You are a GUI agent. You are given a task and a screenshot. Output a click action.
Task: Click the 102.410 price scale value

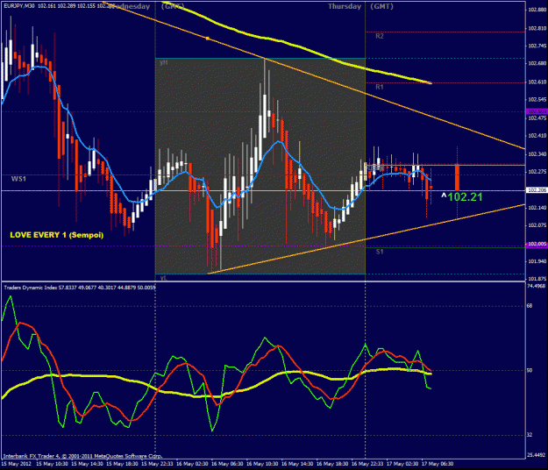[537, 136]
